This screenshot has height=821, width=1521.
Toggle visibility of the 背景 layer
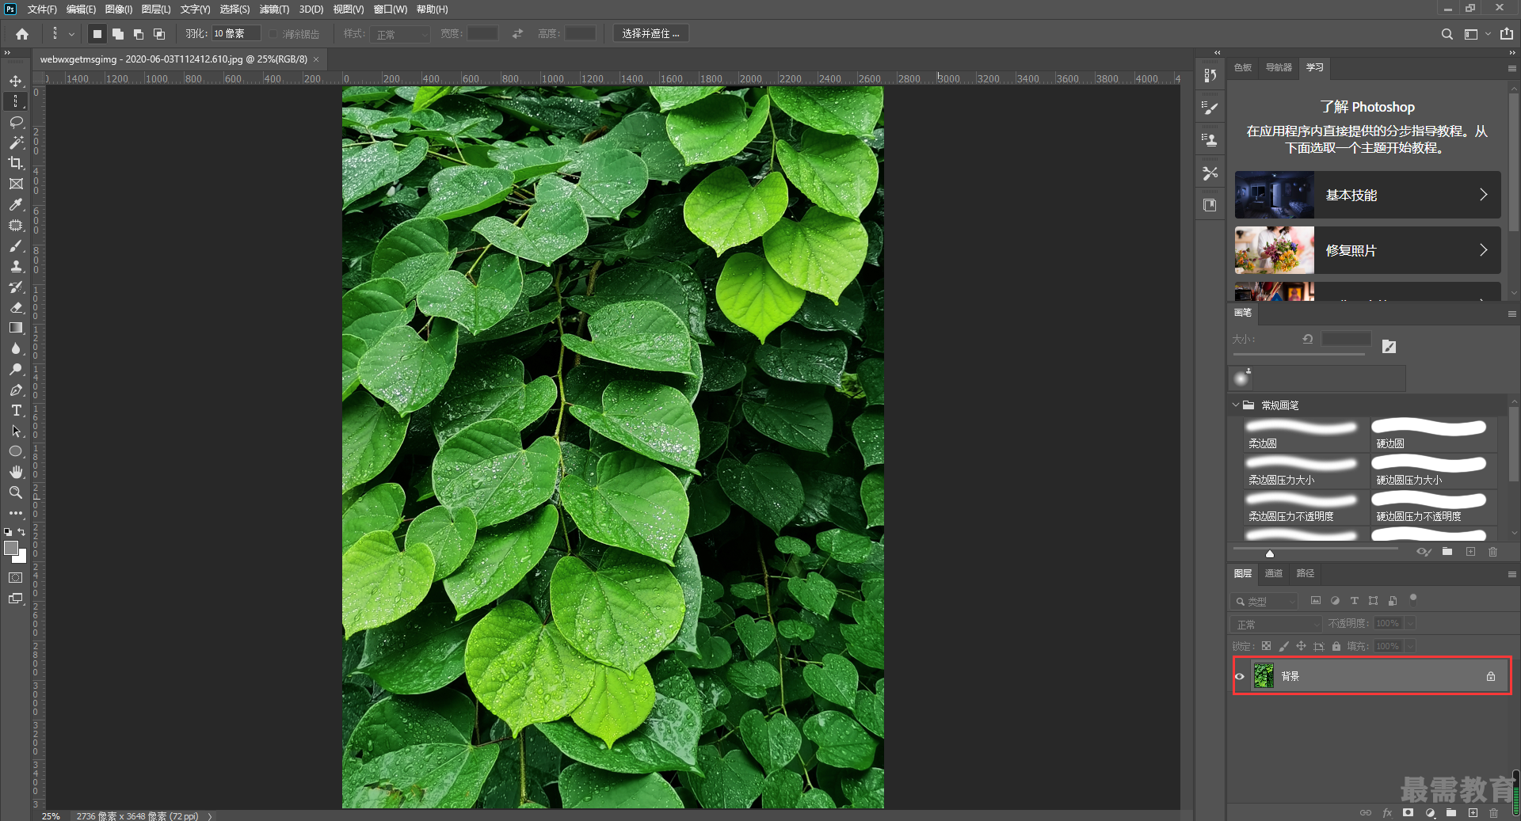coord(1240,676)
